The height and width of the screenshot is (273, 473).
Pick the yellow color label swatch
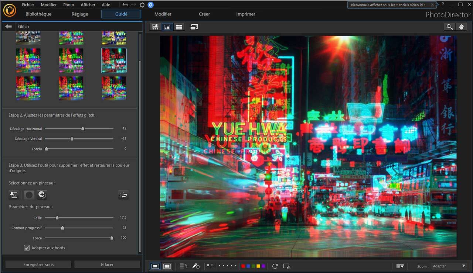coord(258,266)
